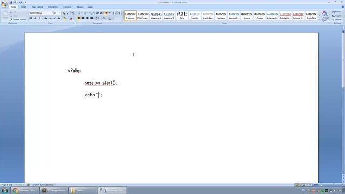
Task: Open Change Styles menu
Action: click(x=325, y=16)
